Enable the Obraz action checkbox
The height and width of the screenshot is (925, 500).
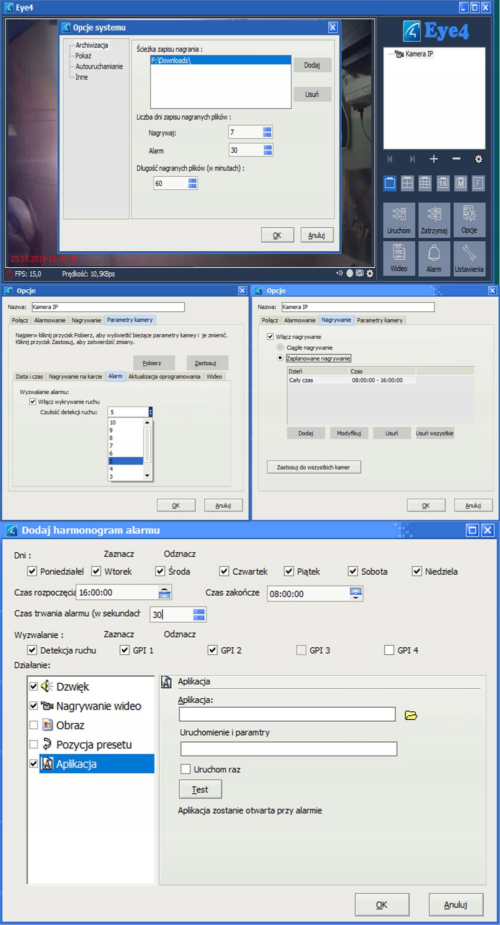click(x=33, y=725)
